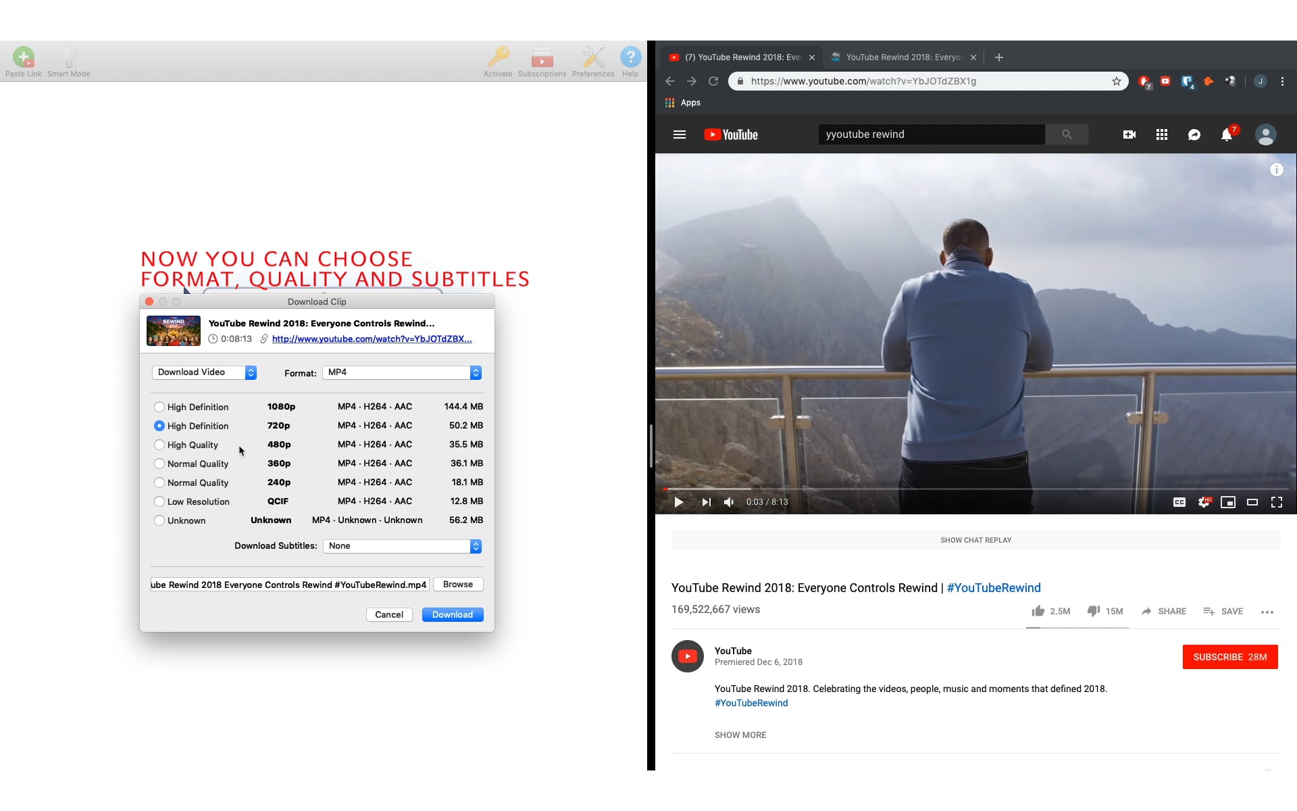
Task: Click Cancel to close download dialog
Action: click(x=389, y=614)
